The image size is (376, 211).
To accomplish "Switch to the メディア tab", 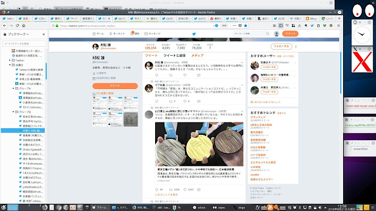I will (x=197, y=56).
